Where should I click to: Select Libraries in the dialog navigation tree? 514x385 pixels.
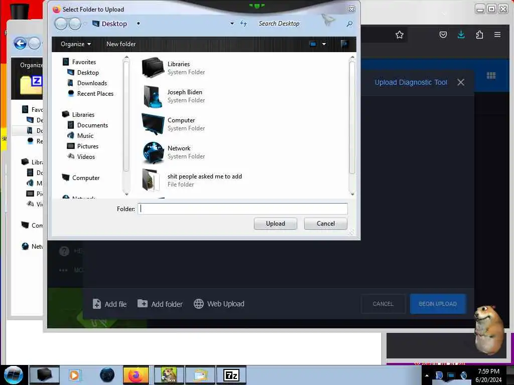pos(83,115)
